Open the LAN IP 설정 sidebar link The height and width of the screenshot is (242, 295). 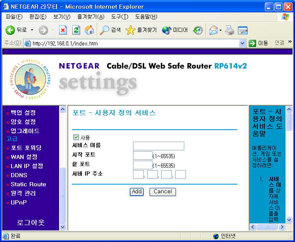(27, 166)
